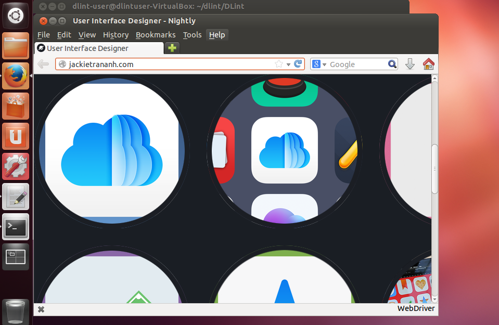Click the scrollbar up arrow
Screen dimensions: 499x325
(434, 78)
